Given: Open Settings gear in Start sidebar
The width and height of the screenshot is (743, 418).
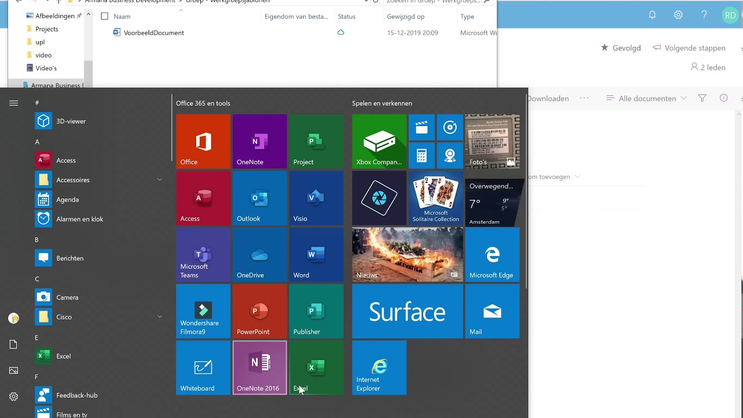Looking at the screenshot, I should tap(13, 397).
